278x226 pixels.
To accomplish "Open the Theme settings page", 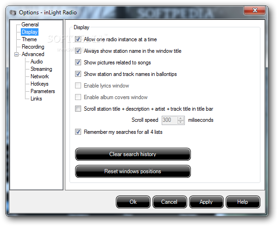I will click(29, 39).
